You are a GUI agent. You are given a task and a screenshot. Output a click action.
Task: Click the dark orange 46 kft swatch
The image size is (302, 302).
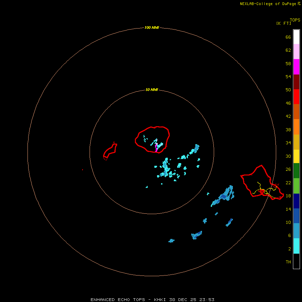tap(296, 112)
